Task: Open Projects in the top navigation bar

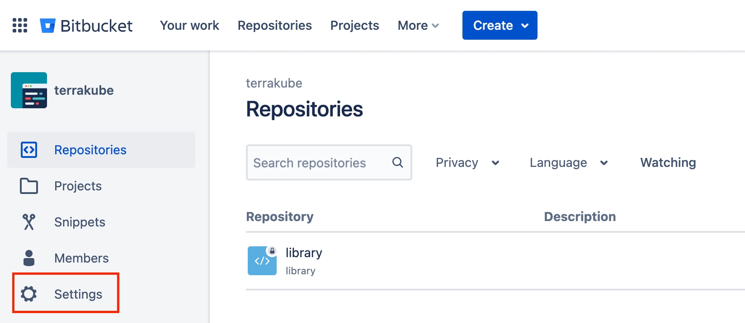Action: point(354,26)
